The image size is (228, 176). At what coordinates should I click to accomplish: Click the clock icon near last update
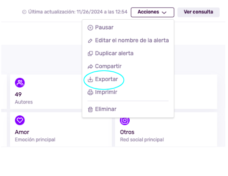[x=24, y=12]
